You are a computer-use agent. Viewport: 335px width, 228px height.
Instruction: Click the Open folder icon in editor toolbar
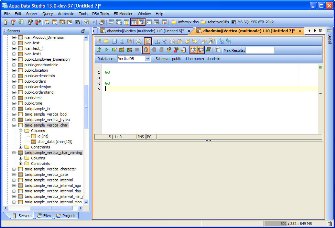[x=106, y=41]
